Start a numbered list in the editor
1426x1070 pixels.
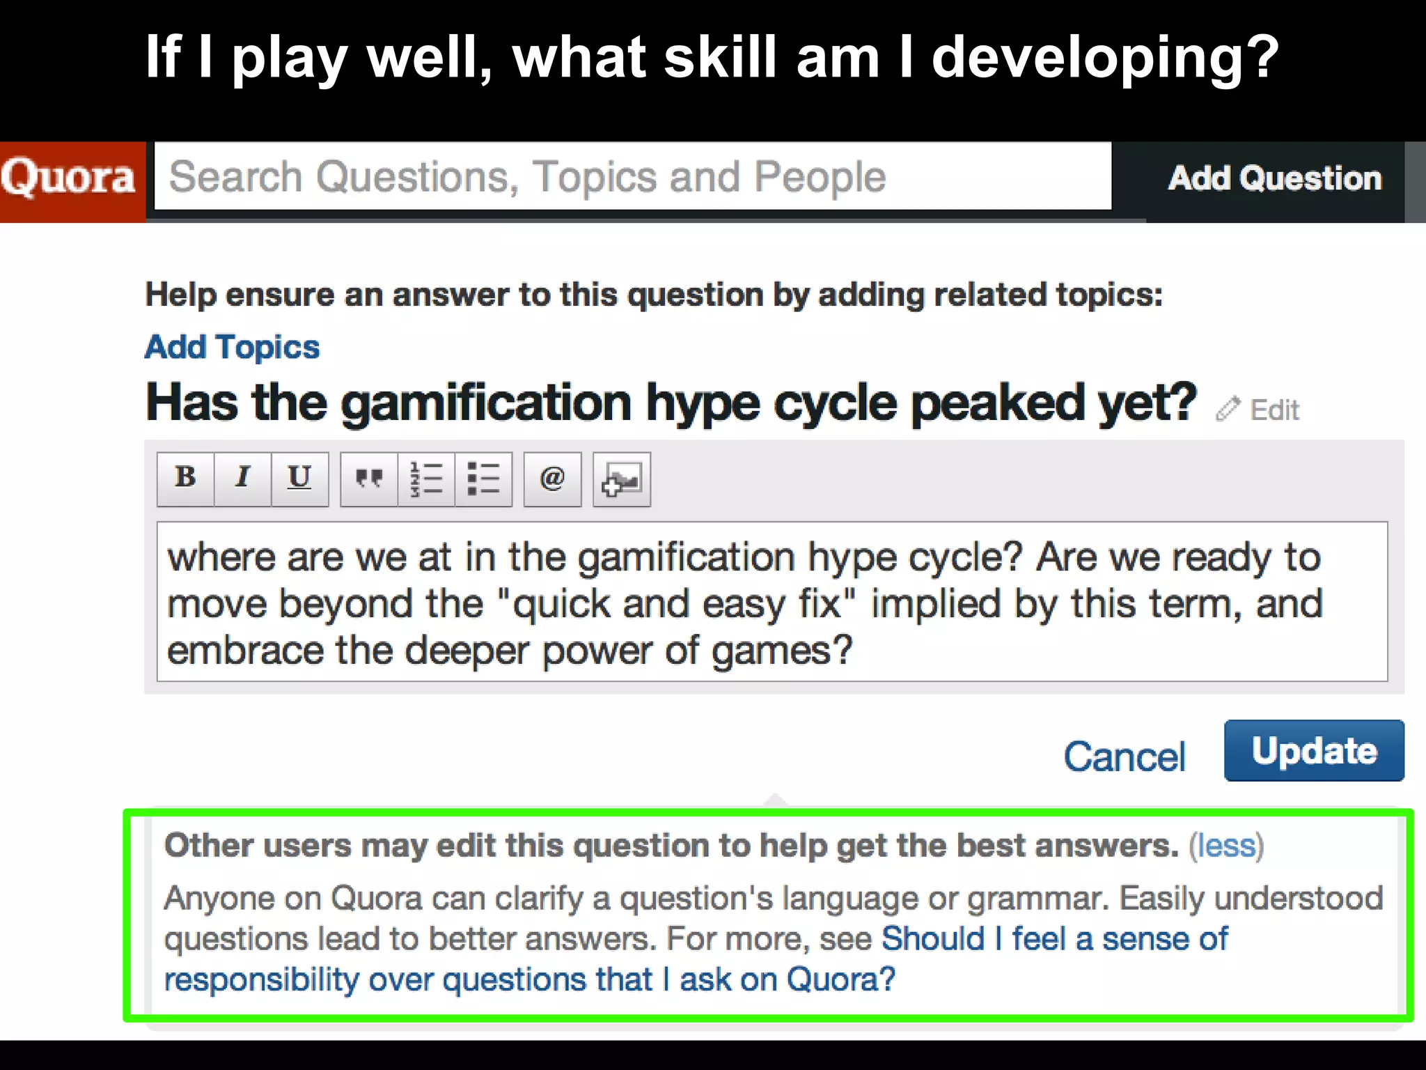tap(426, 479)
